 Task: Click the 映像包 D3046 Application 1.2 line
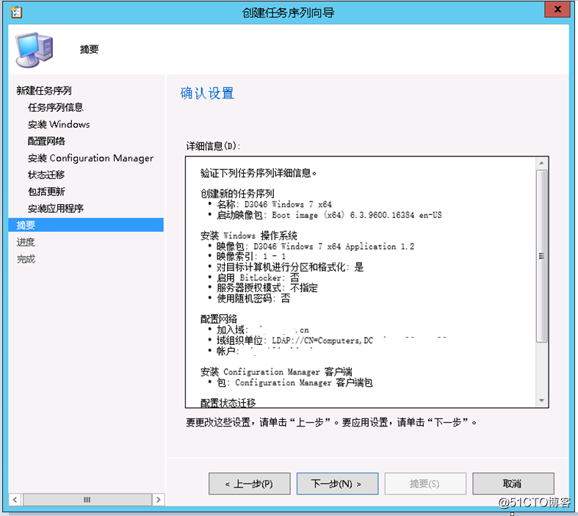pyautogui.click(x=315, y=247)
